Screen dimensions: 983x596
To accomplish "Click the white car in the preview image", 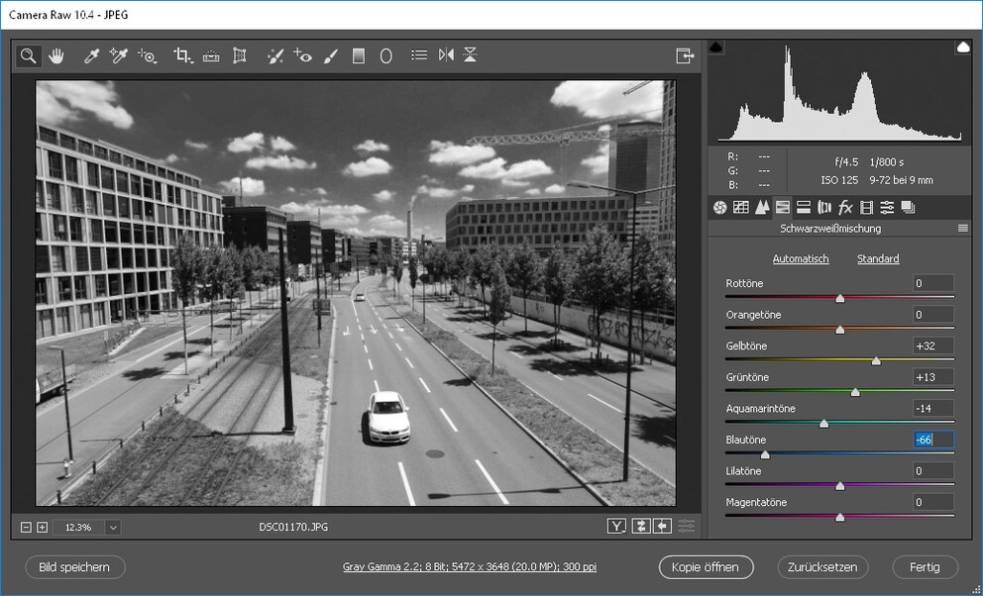I will 387,418.
